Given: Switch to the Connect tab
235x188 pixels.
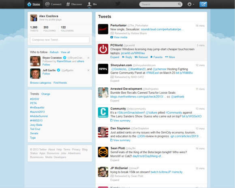Looking at the screenshot, I should [x=53, y=4].
